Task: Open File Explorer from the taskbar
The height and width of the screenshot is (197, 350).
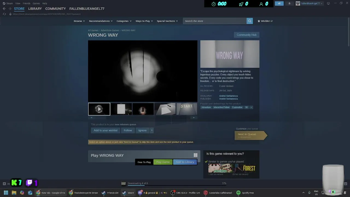Action: pyautogui.click(x=14, y=193)
